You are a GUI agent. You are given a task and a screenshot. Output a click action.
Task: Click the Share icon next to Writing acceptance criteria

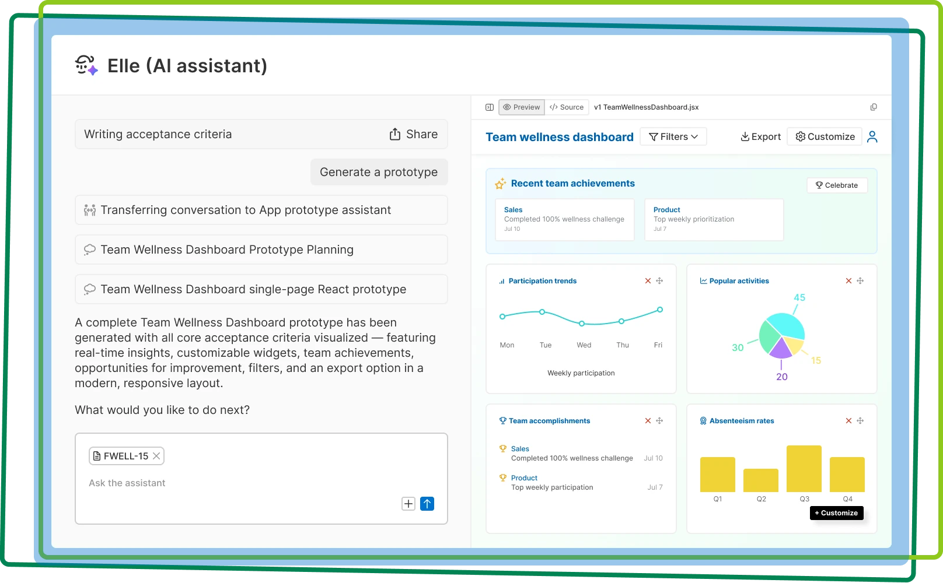click(x=394, y=134)
